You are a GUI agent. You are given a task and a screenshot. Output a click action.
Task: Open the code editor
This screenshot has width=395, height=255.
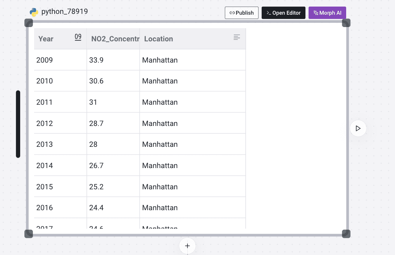pos(283,13)
